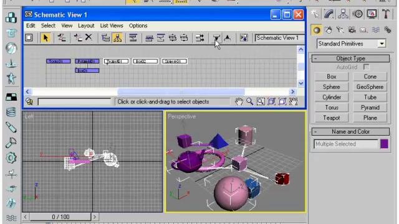Collapse the Name and Color rollout
This screenshot has width=399, height=224.
point(350,131)
